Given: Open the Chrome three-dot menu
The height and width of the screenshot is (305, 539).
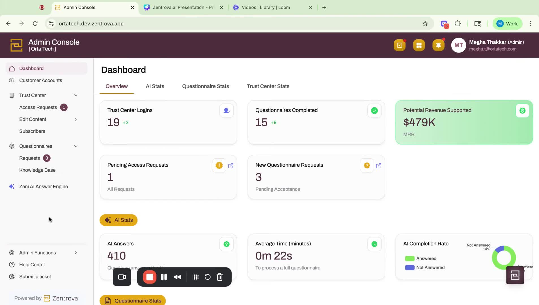Looking at the screenshot, I should 531,24.
